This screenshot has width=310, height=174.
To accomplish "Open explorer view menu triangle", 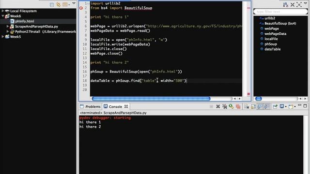I will click(x=74, y=3).
